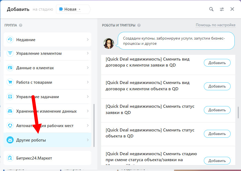Click the Недавние clock icon
This screenshot has height=171, width=241.
click(x=10, y=40)
